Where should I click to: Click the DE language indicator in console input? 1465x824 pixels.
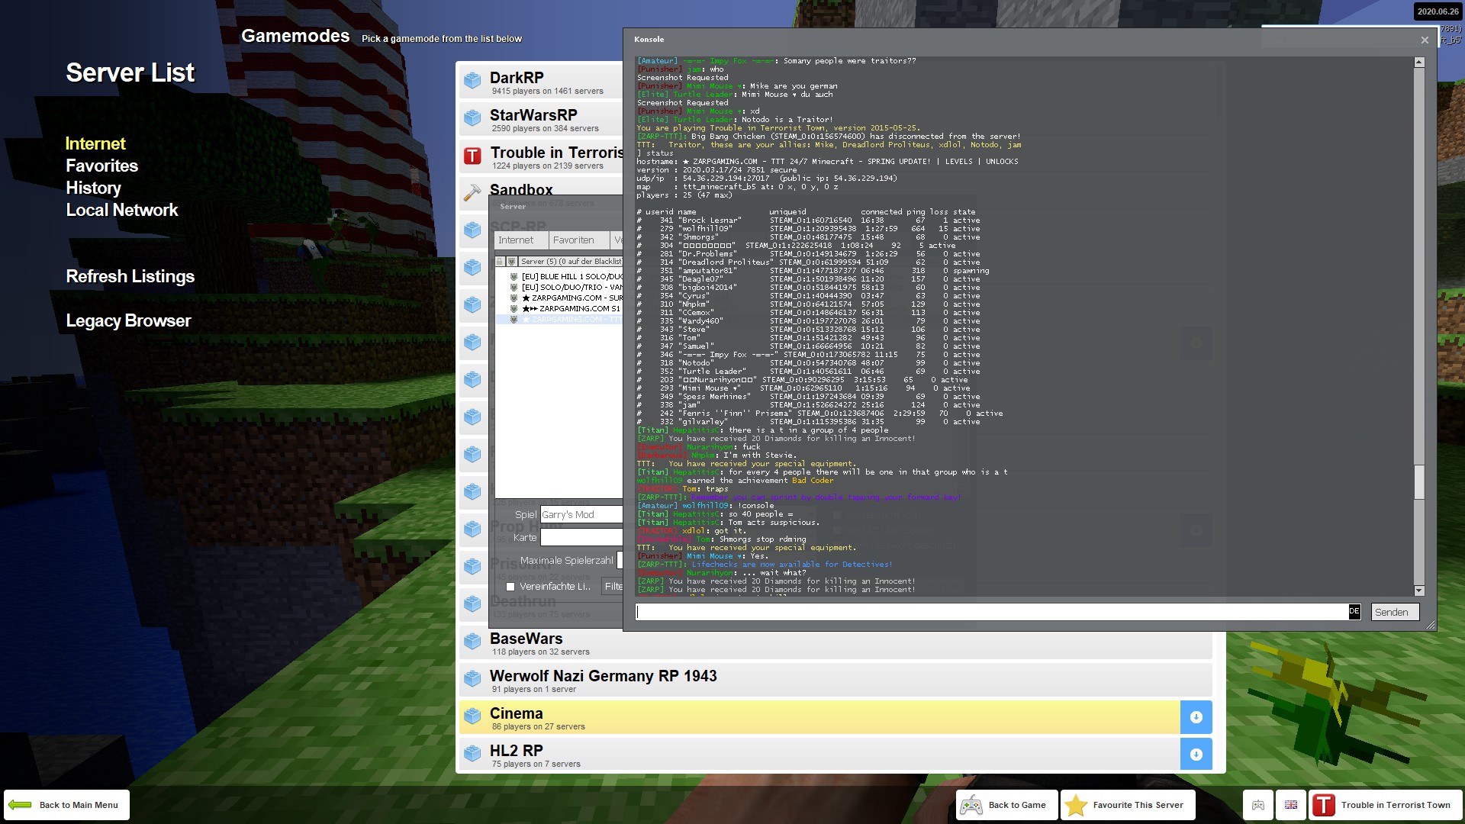[1354, 612]
